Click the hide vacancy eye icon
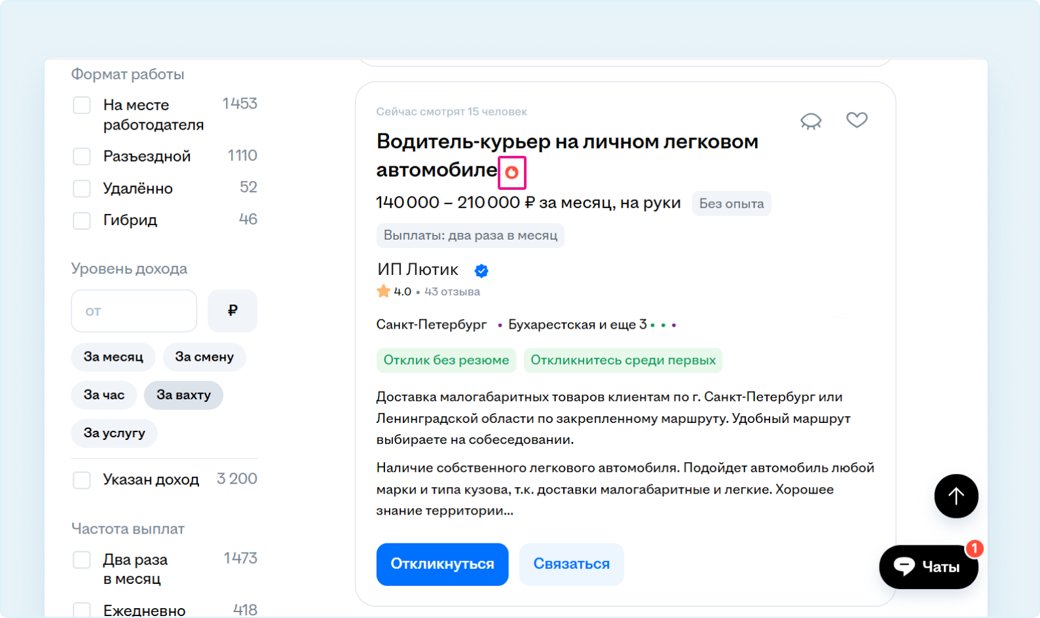Image resolution: width=1040 pixels, height=618 pixels. click(x=811, y=121)
